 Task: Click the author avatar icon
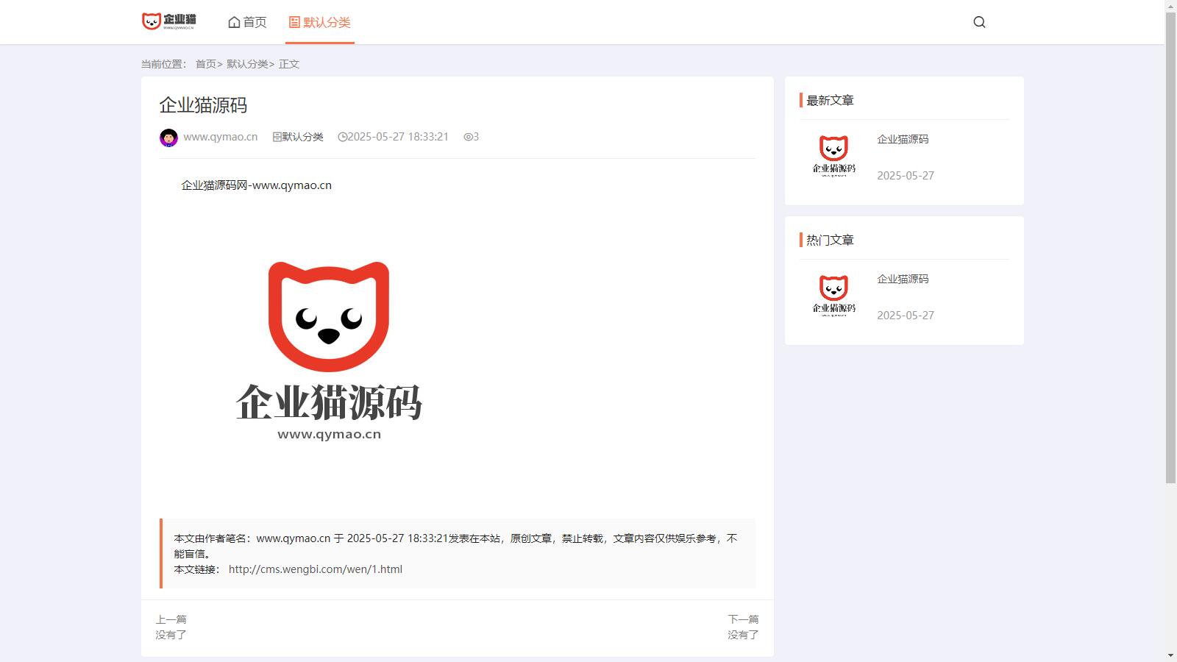tap(168, 138)
